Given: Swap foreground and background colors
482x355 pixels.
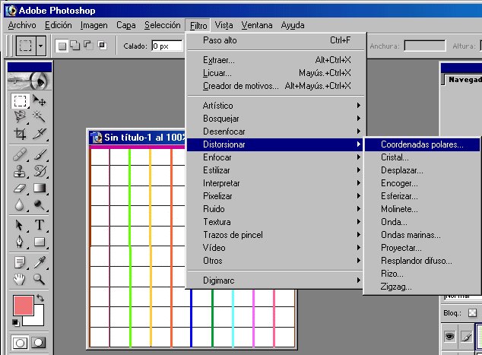Looking at the screenshot, I should (x=40, y=297).
